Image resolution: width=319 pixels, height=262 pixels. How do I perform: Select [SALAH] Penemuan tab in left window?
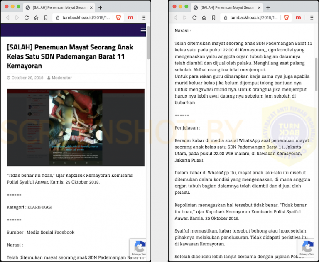click(x=59, y=8)
